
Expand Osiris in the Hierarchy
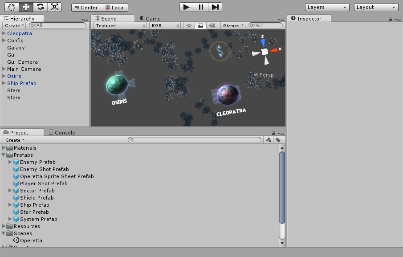(4, 76)
